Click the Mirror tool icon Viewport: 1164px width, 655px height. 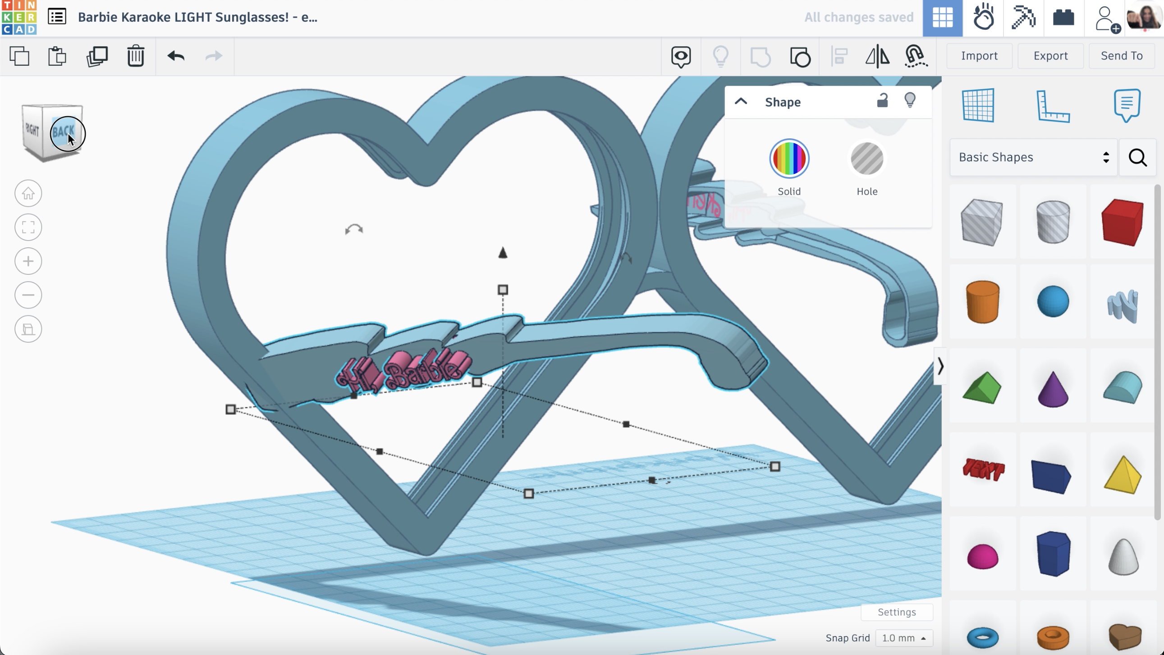tap(878, 56)
